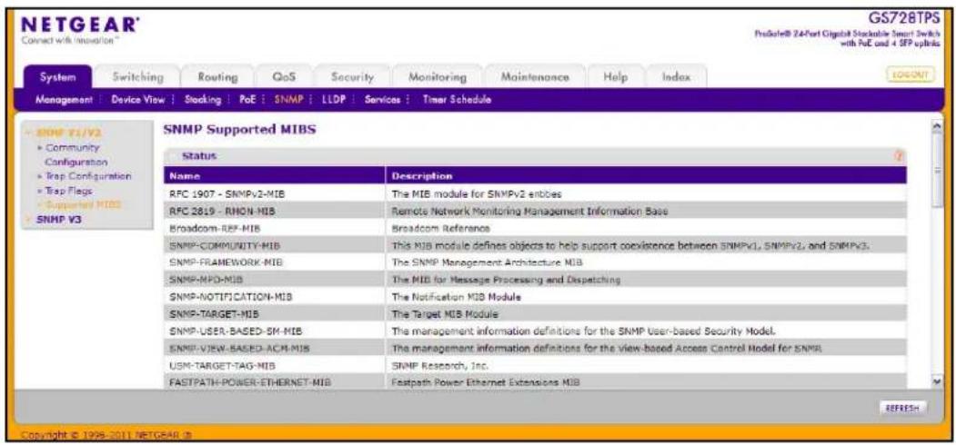Open Management submenu
Image resolution: width=956 pixels, height=445 pixels.
(64, 100)
